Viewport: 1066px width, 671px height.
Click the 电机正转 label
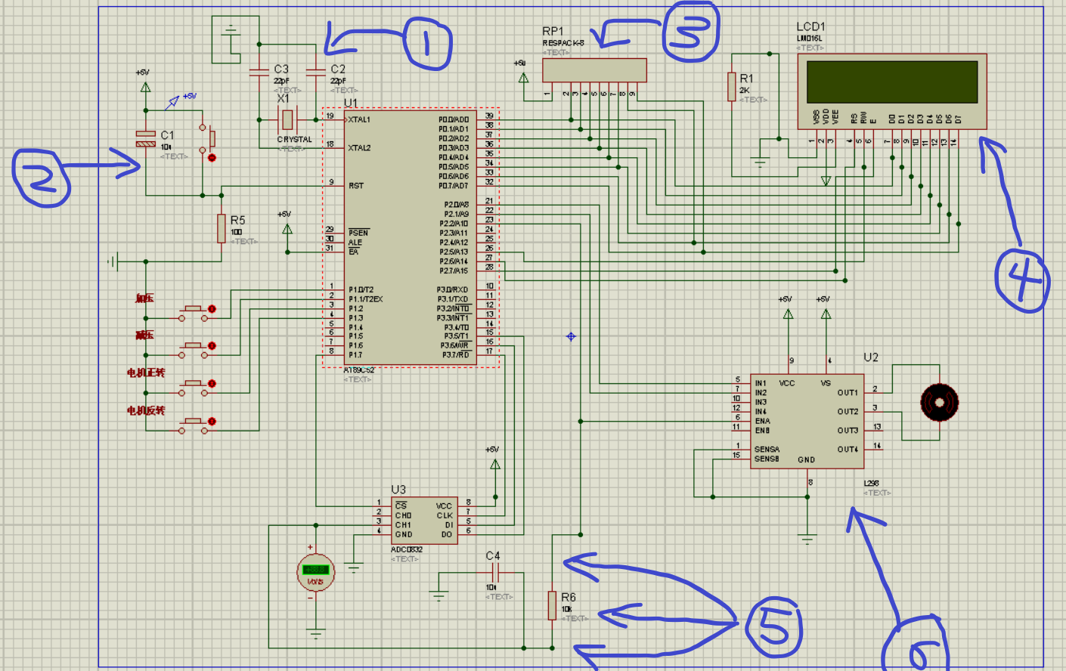[146, 373]
